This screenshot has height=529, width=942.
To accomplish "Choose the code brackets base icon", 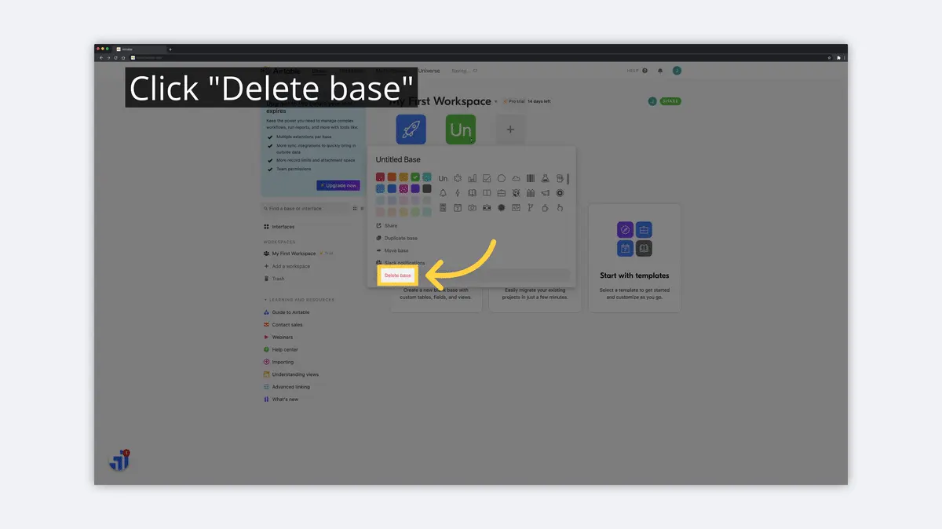I will (516, 207).
